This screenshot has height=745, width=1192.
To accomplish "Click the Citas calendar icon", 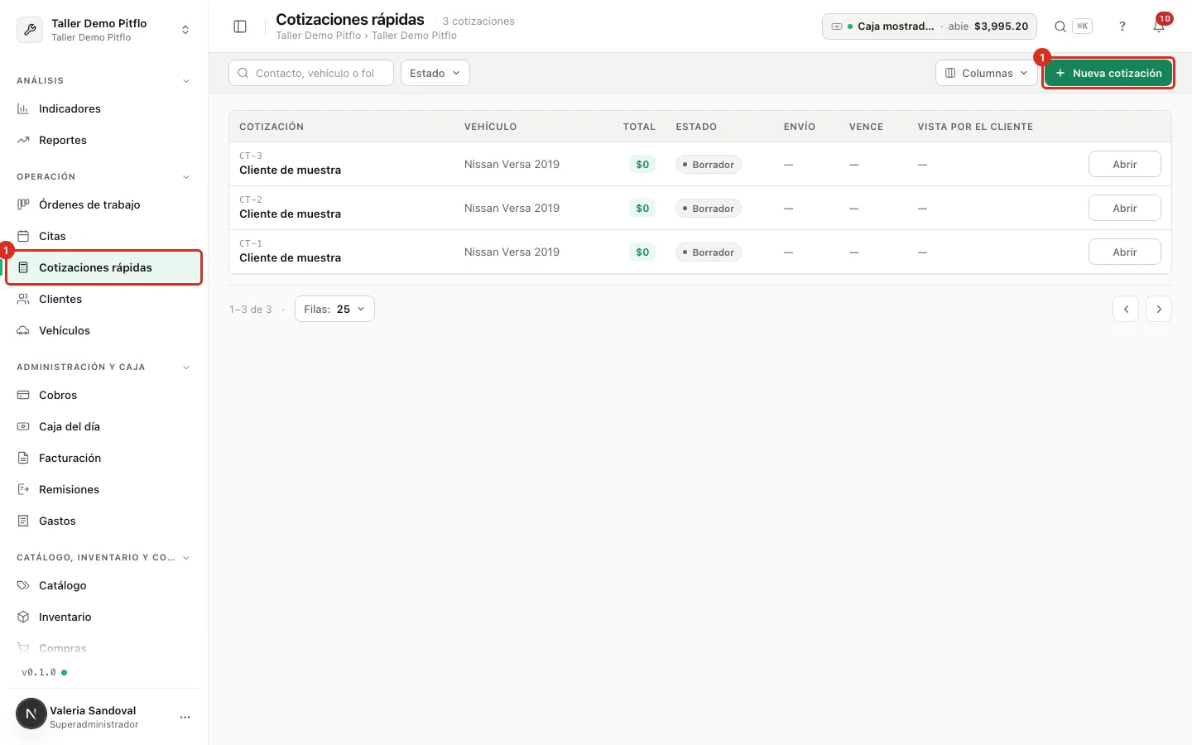I will point(23,236).
